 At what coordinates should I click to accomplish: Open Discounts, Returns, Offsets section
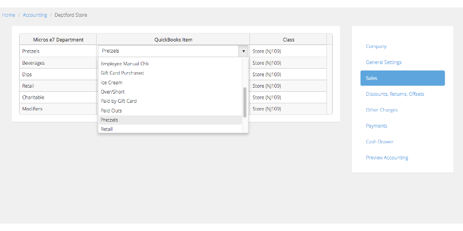tap(395, 94)
